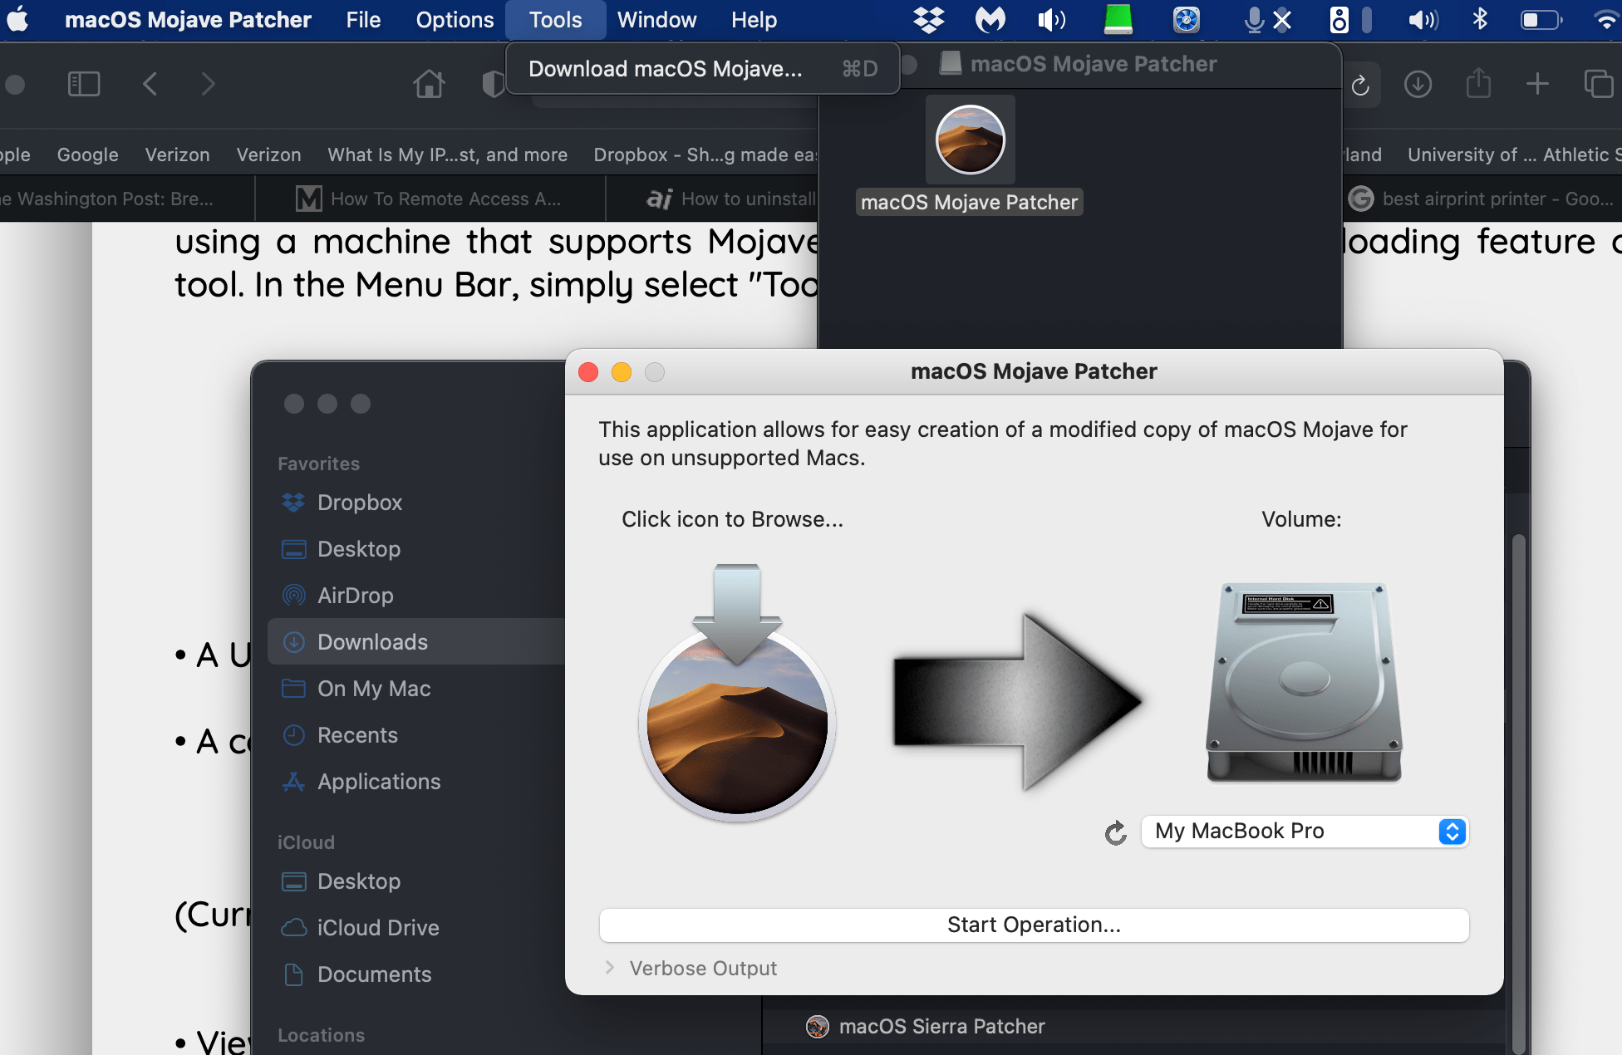Screen dimensions: 1622x1055
Task: Click the internal hard disk volume icon
Action: pyautogui.click(x=1303, y=681)
